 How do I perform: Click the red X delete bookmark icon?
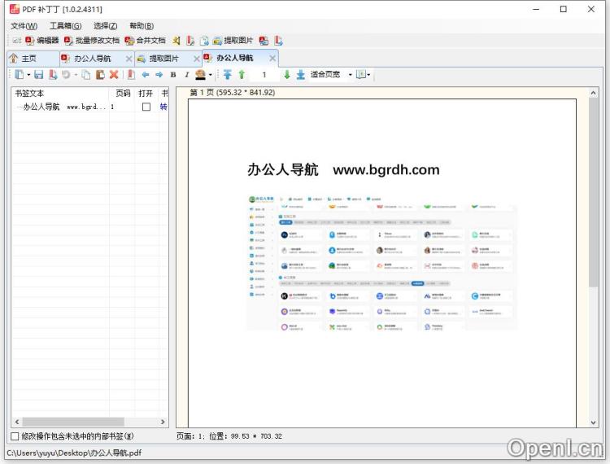[114, 74]
